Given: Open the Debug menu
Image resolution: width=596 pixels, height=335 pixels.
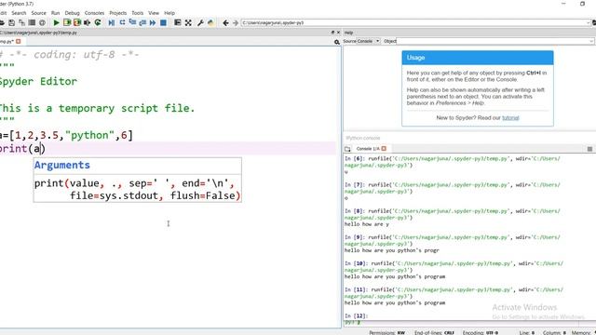Looking at the screenshot, I should [73, 13].
